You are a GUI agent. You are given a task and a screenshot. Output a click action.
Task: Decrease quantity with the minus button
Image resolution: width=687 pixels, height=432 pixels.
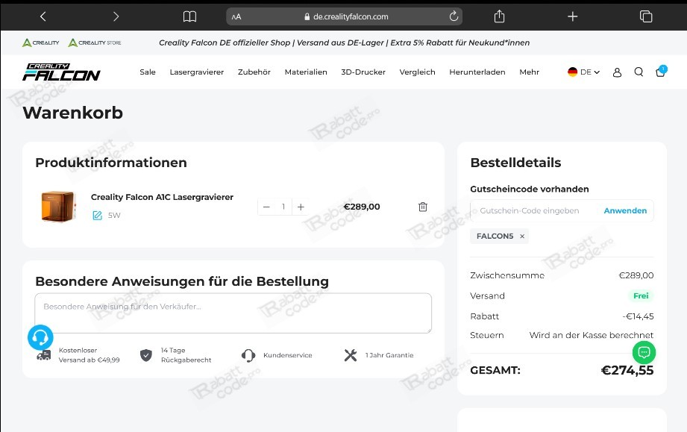266,207
